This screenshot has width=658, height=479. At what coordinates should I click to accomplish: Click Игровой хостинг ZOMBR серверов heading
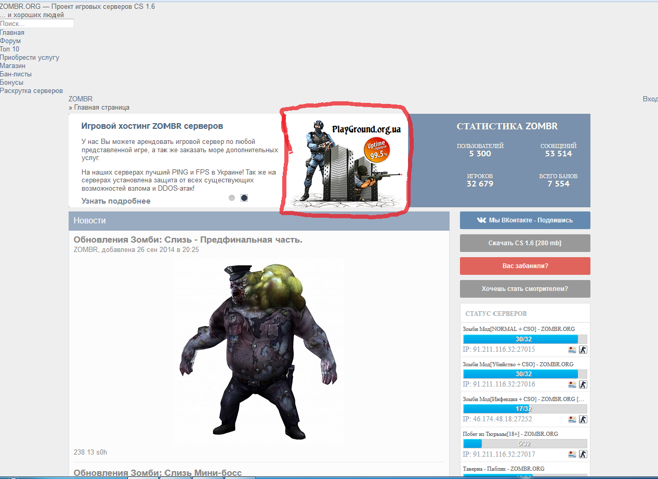152,126
